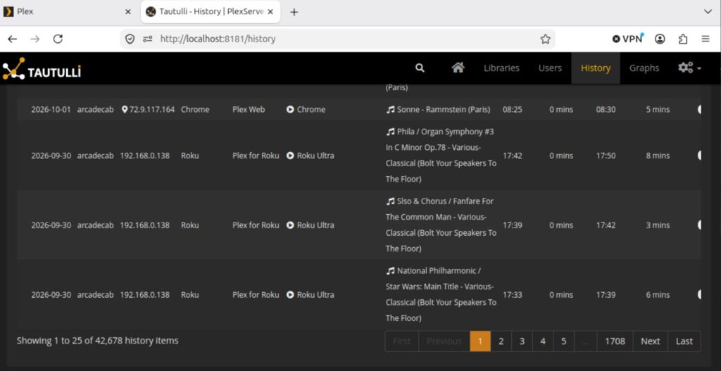Close the Plex tab
721x371 pixels.
[x=128, y=12]
